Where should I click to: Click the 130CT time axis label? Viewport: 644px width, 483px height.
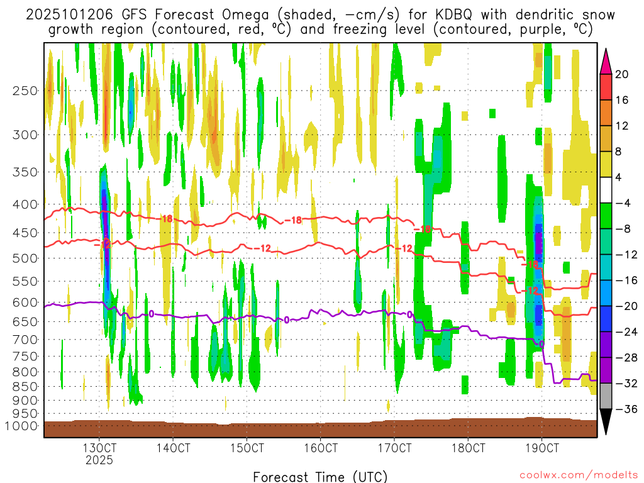[99, 448]
